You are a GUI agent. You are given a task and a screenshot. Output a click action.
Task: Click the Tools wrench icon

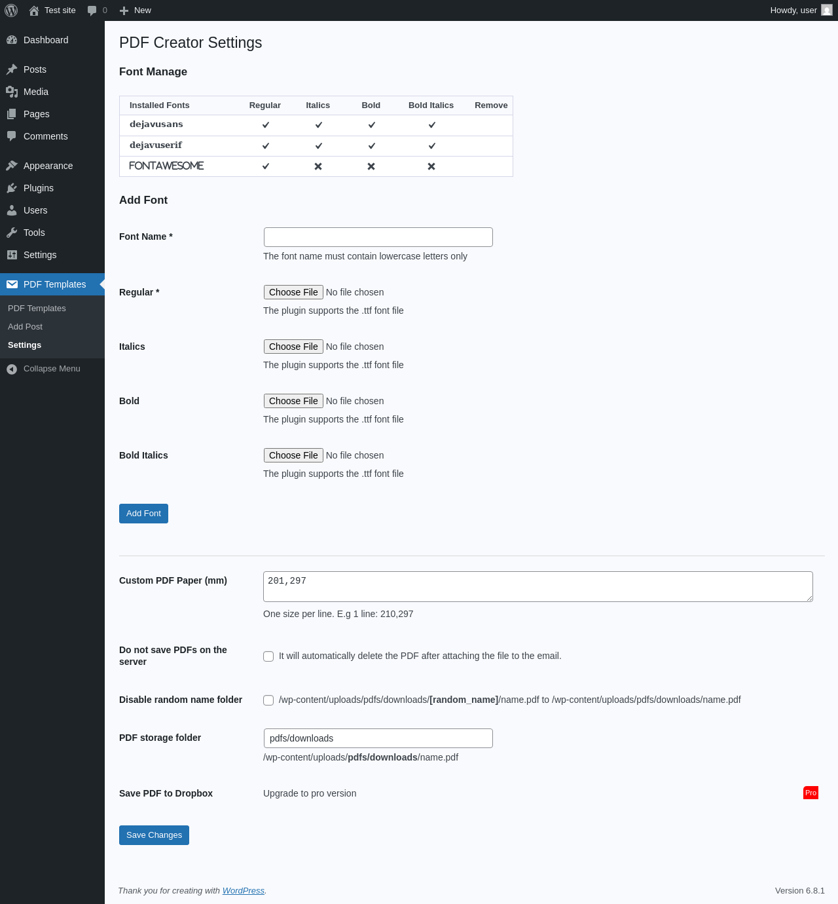click(12, 233)
